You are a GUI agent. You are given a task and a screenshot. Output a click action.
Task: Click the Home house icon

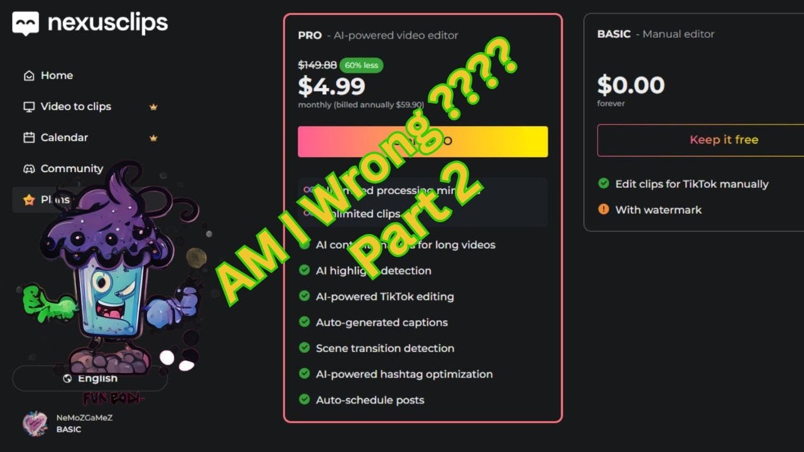pos(29,75)
